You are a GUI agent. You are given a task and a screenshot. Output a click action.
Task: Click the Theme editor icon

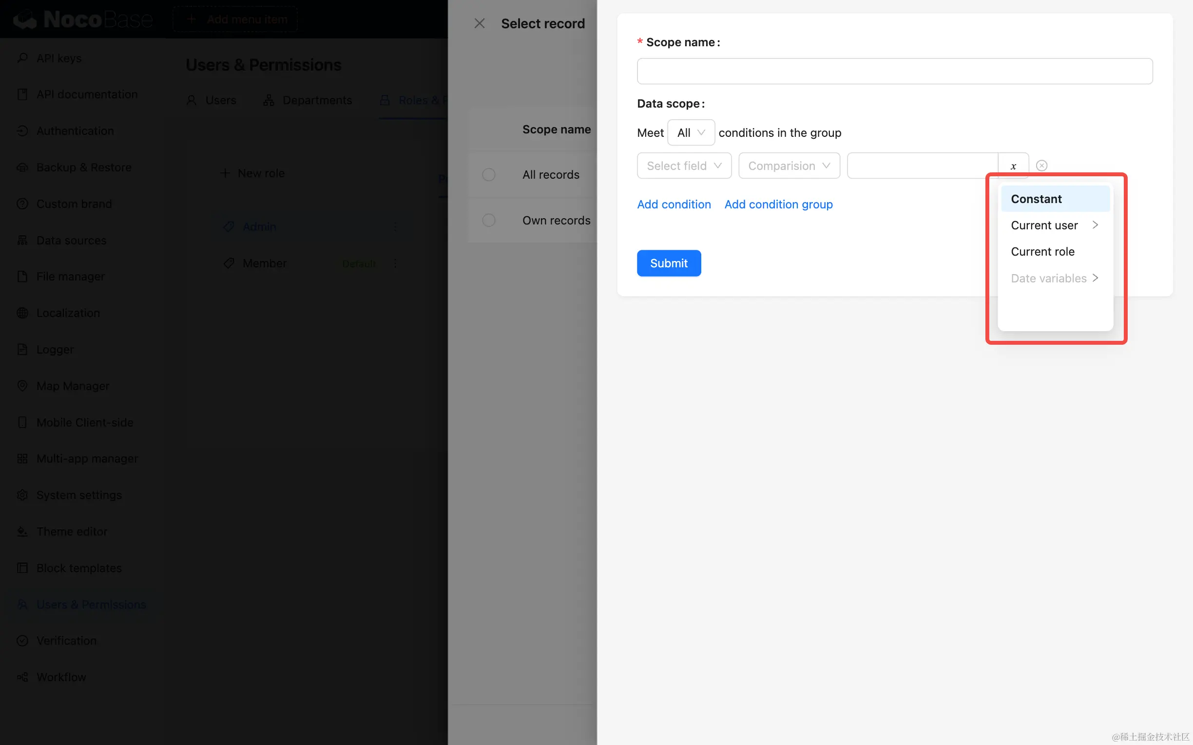point(22,531)
